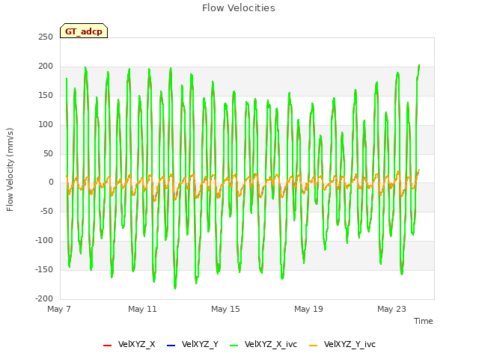Click the -150 y-axis tick label

44,269
